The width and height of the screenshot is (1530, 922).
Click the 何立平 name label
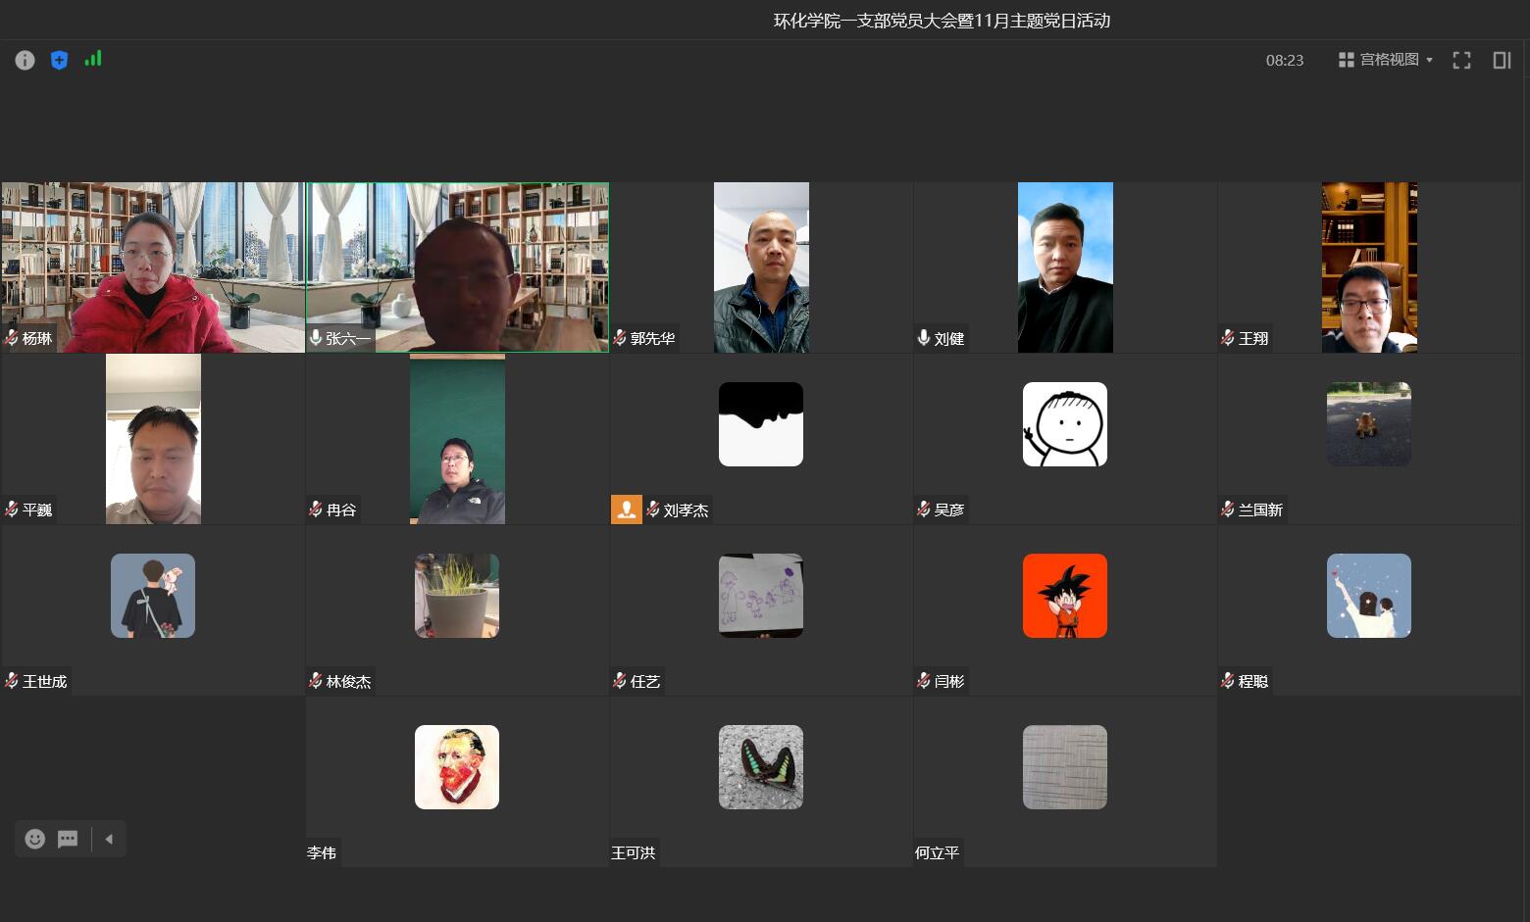click(x=937, y=852)
